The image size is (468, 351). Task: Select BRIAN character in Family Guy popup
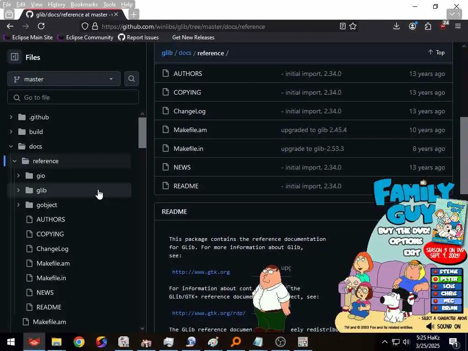pos(447,308)
